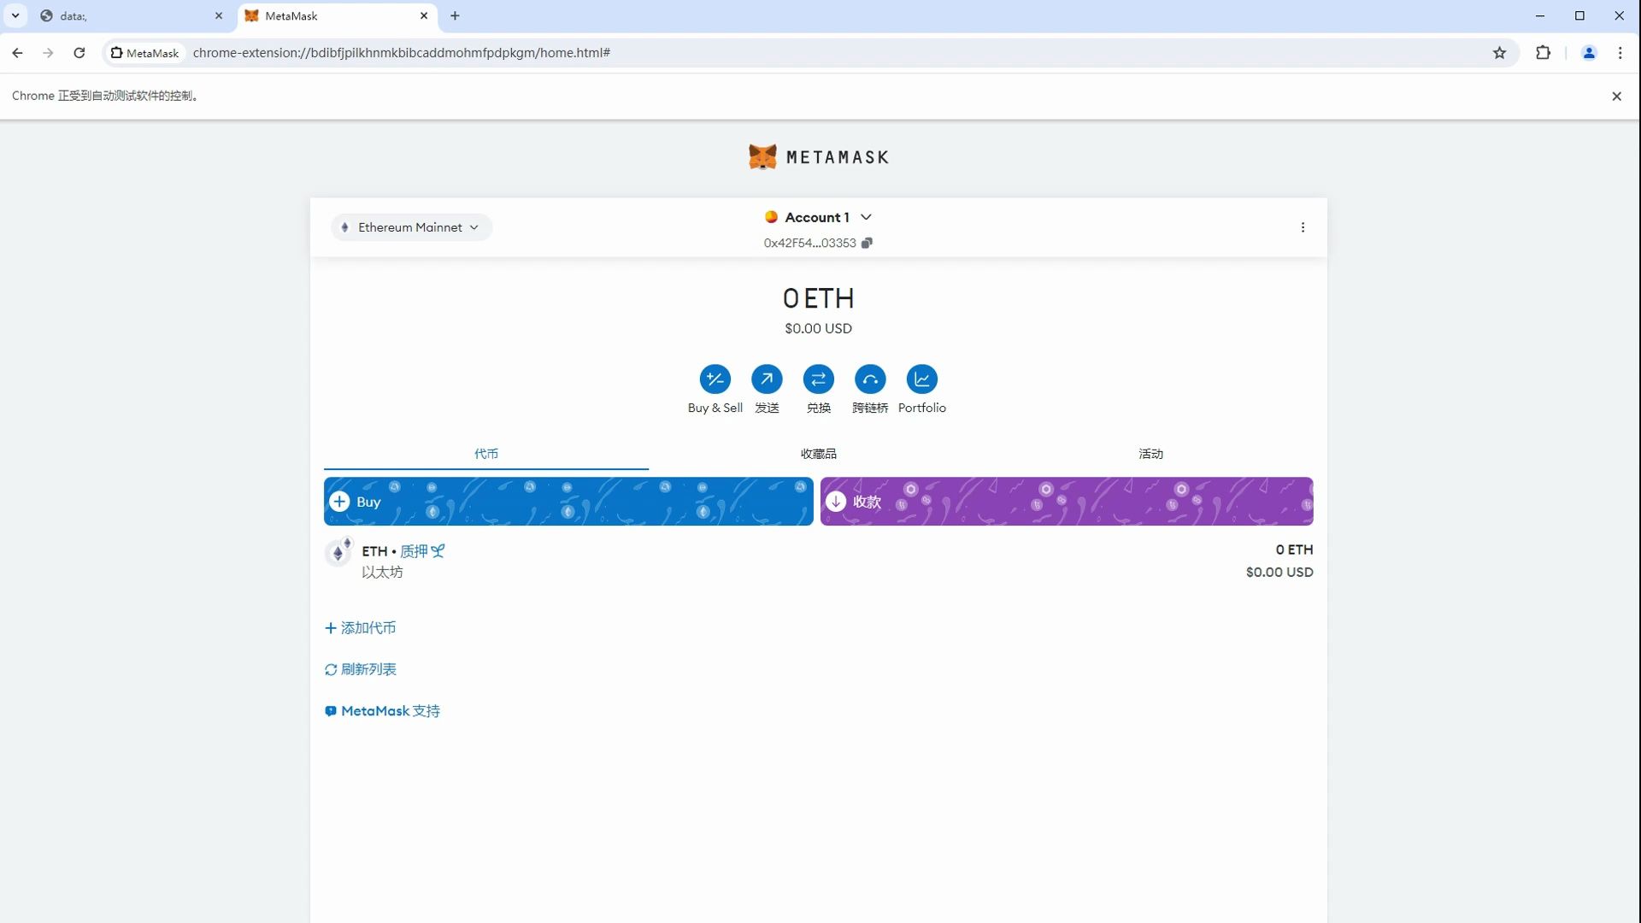Open the Swap icon (兑换)
This screenshot has height=923, width=1641.
tap(818, 379)
